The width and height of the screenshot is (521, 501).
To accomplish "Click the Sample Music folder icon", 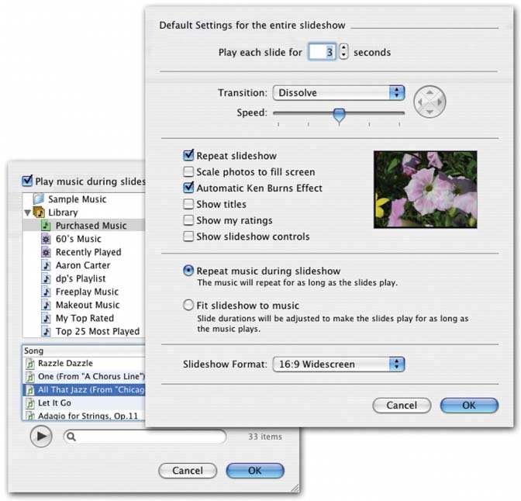I will pos(39,199).
